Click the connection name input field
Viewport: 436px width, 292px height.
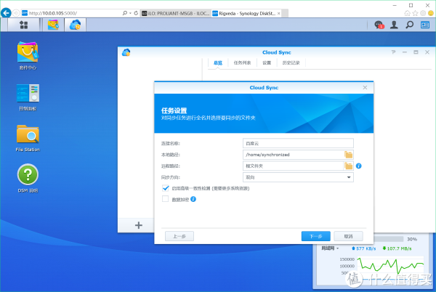pyautogui.click(x=298, y=143)
